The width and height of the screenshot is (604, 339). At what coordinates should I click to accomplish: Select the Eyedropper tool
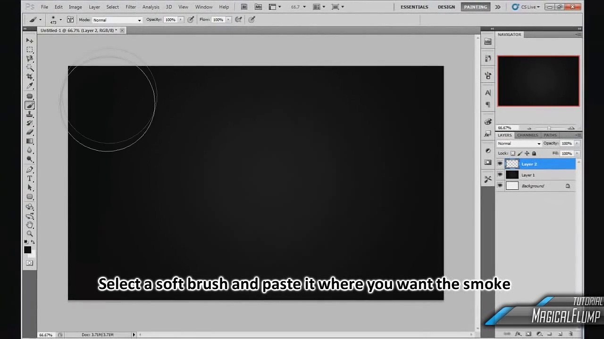[30, 86]
